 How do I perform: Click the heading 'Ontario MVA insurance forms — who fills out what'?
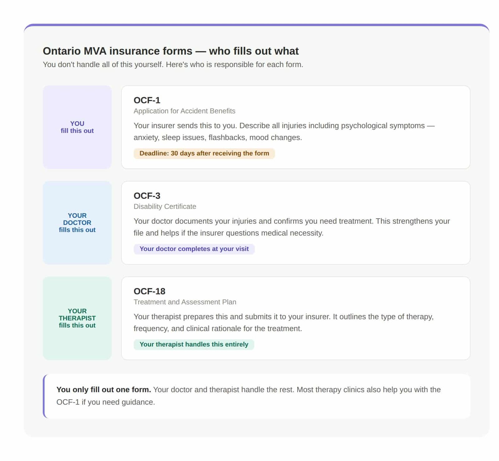click(x=171, y=51)
